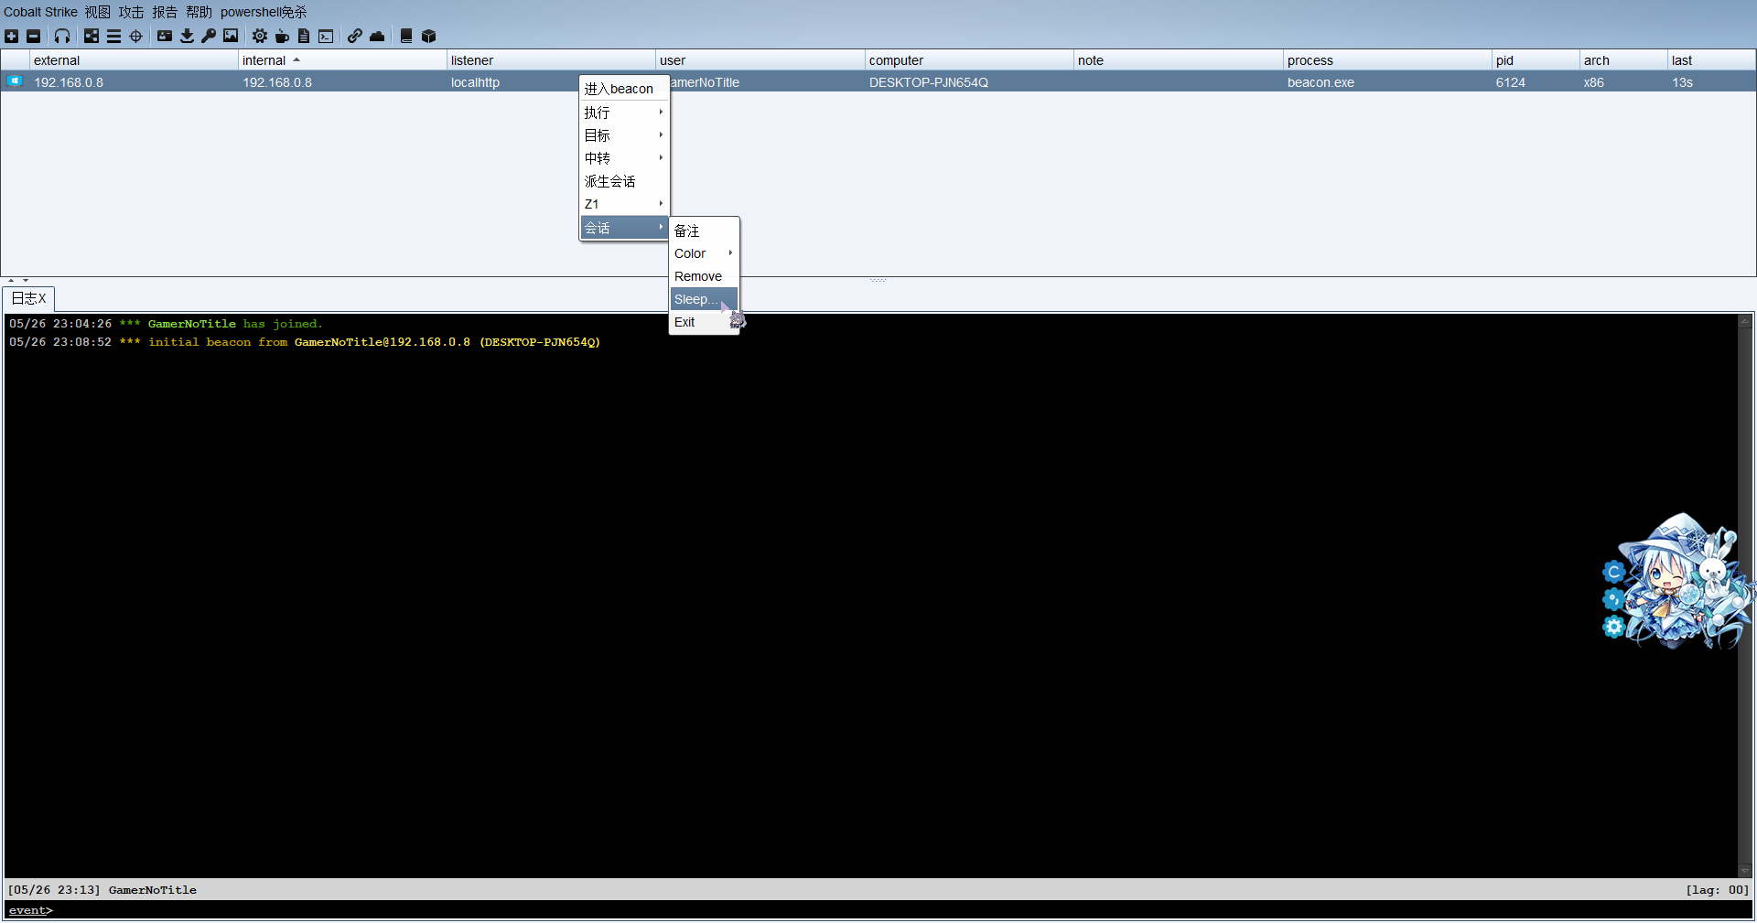Switch to the 日志X tab

28,298
